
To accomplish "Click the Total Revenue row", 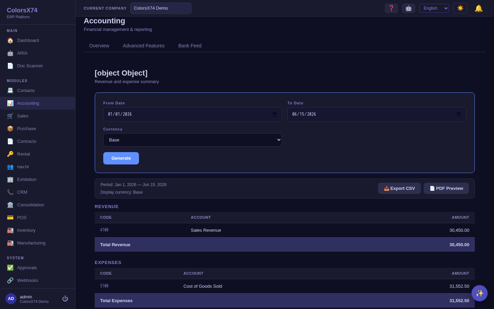I will [x=285, y=245].
